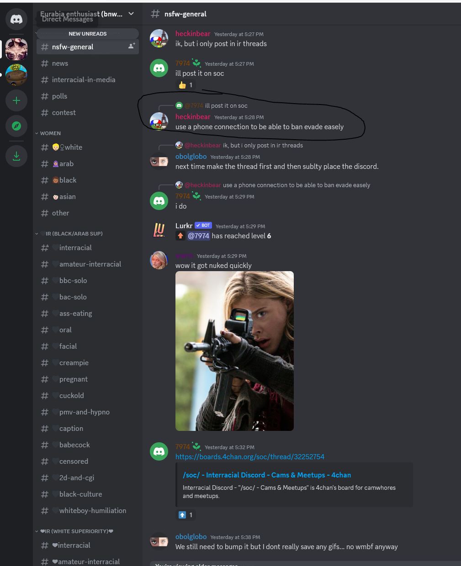Click the invite people icon on nsfw-general
This screenshot has height=566, width=461.
tap(131, 47)
